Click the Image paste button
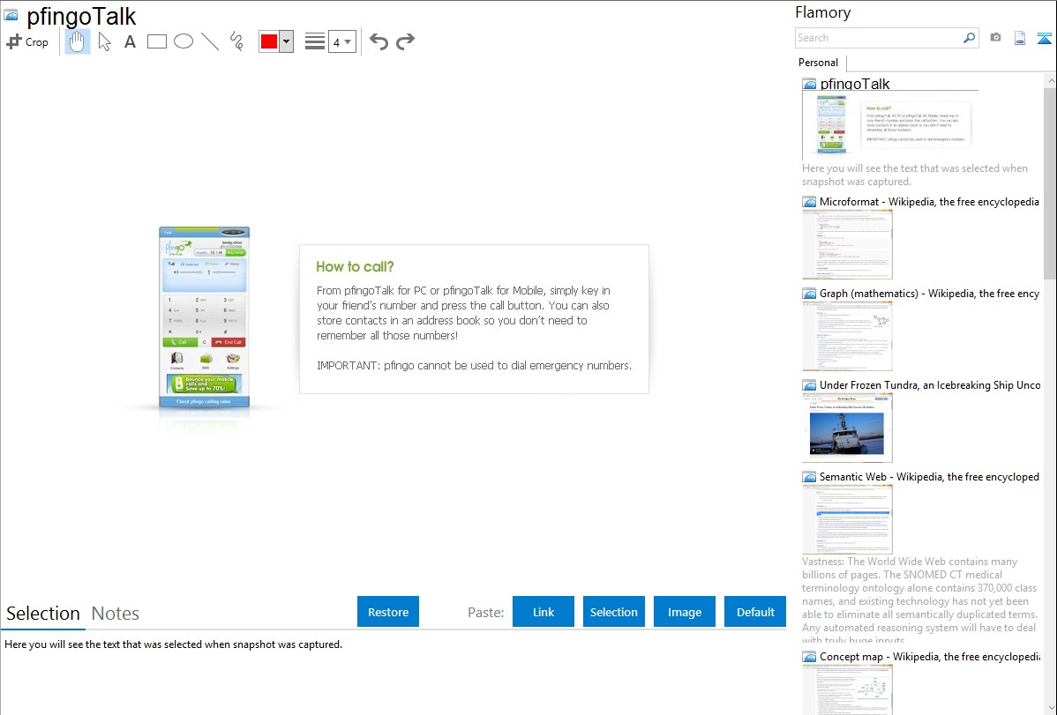The image size is (1057, 715). click(685, 612)
